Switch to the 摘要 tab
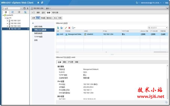The width and height of the screenshot is (170, 106). click(x=38, y=13)
